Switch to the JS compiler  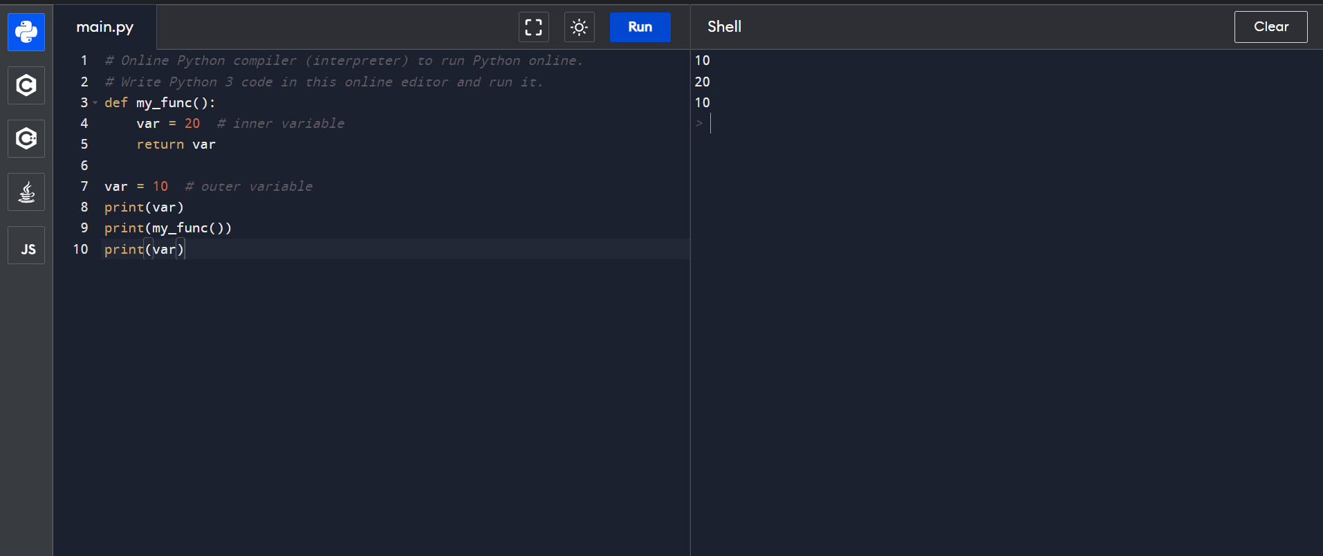(x=26, y=245)
